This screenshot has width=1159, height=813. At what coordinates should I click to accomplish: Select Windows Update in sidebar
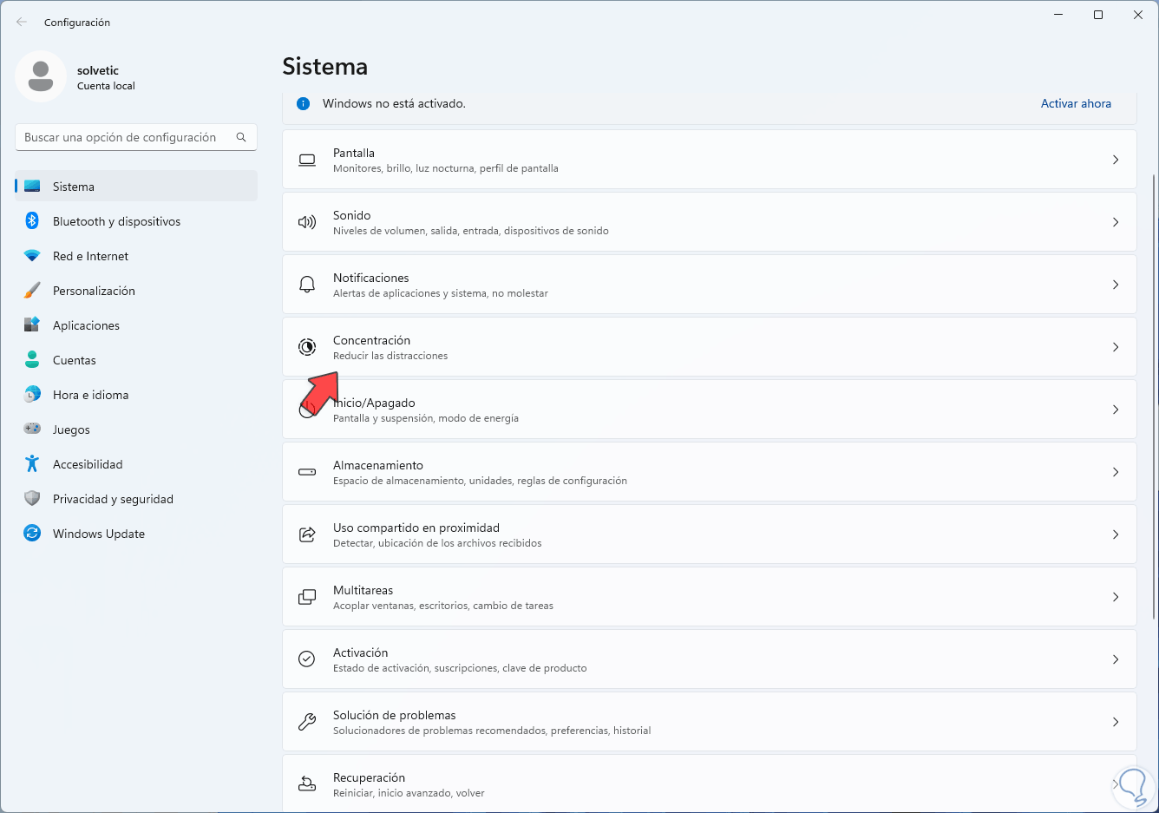[98, 534]
